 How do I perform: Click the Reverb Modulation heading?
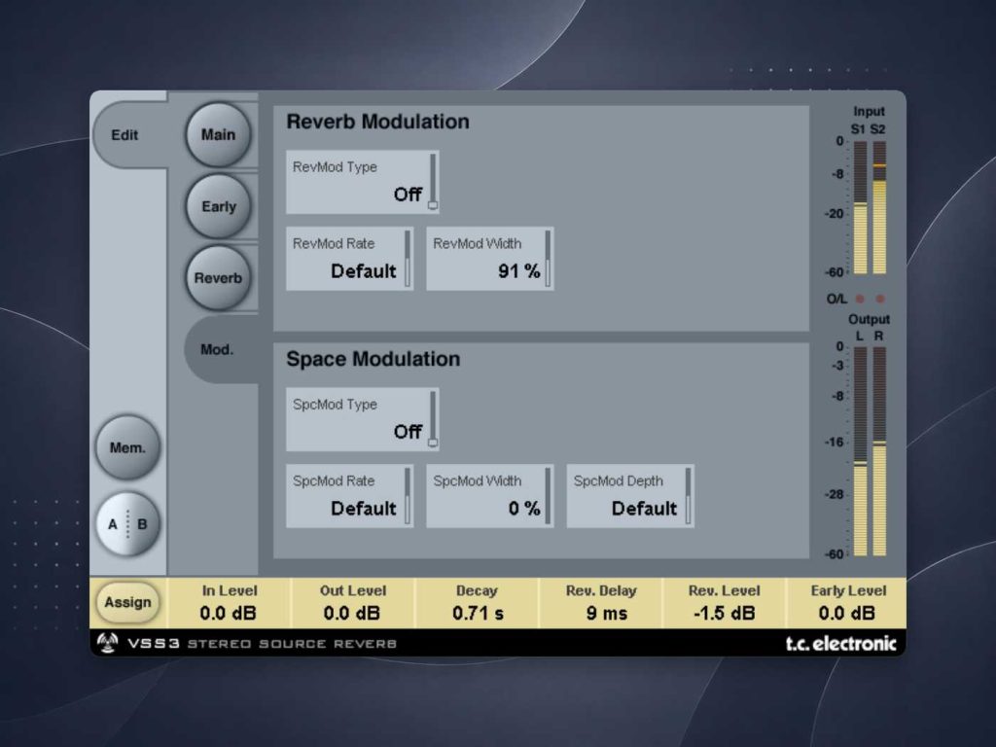(x=377, y=122)
